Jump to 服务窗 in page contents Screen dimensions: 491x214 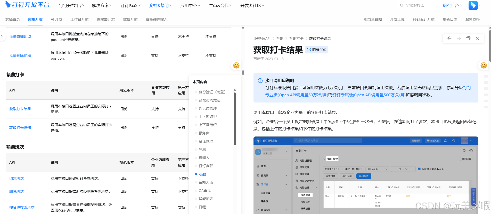pos(204,133)
